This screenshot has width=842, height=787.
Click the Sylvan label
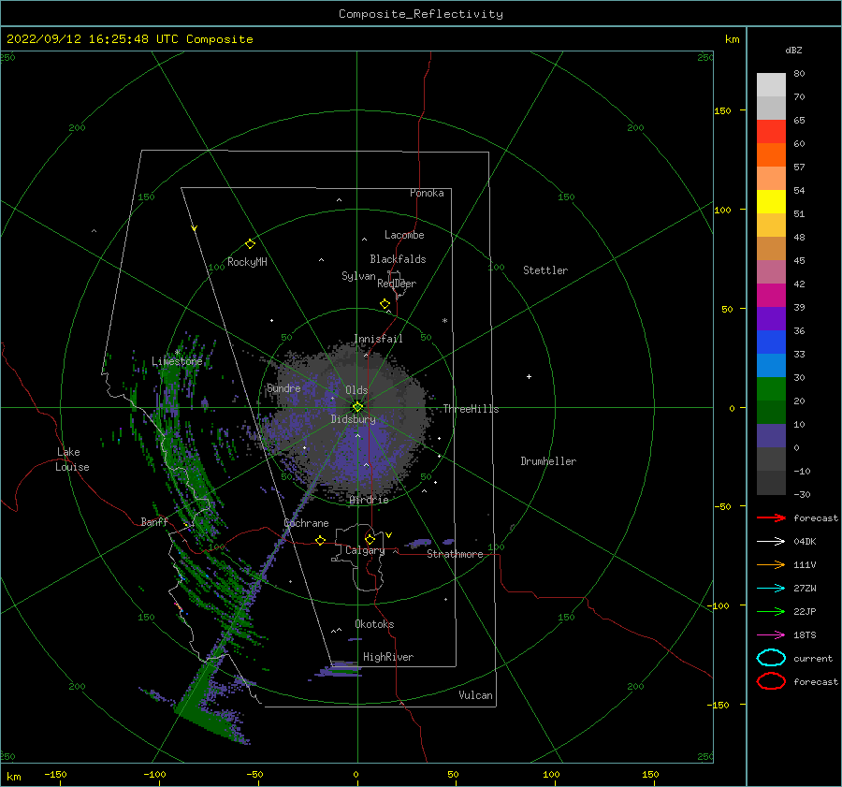tap(358, 276)
